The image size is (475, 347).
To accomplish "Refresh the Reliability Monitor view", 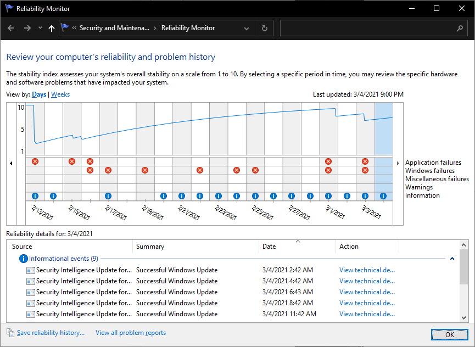I will pyautogui.click(x=264, y=28).
